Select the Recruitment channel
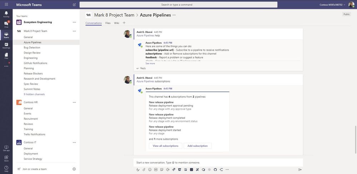Screen dimensions: 357x174 coord(31,119)
